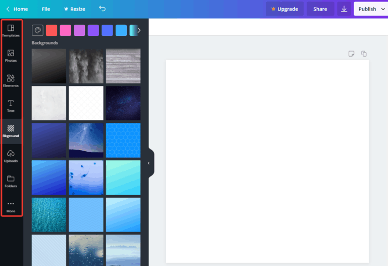Expand the Publish dropdown
Image resolution: width=388 pixels, height=266 pixels.
coord(371,9)
